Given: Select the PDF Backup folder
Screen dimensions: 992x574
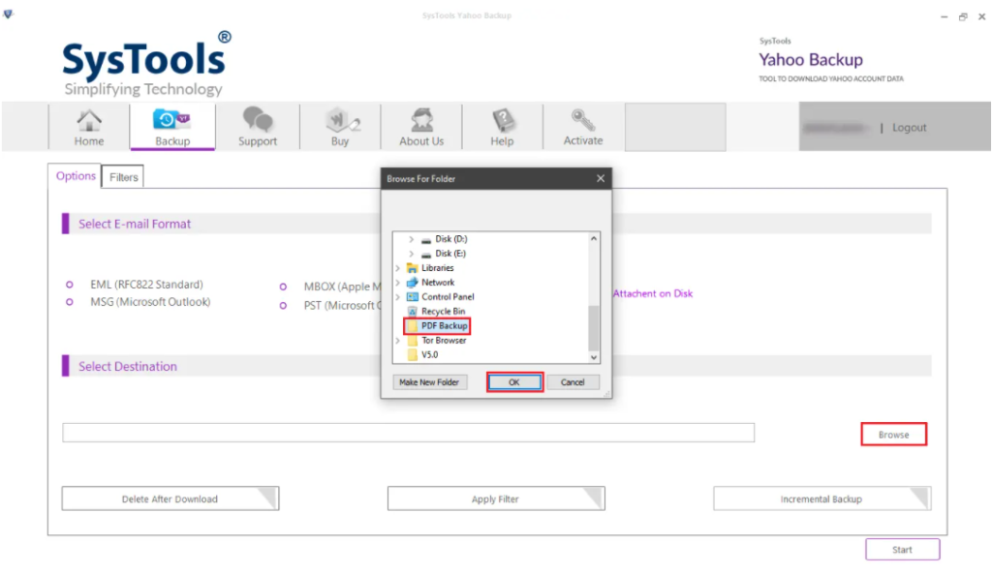Looking at the screenshot, I should pyautogui.click(x=438, y=326).
